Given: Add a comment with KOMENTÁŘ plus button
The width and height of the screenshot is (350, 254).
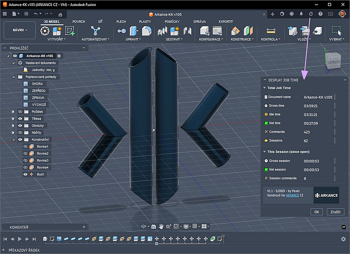Looking at the screenshot, I should click(x=84, y=227).
